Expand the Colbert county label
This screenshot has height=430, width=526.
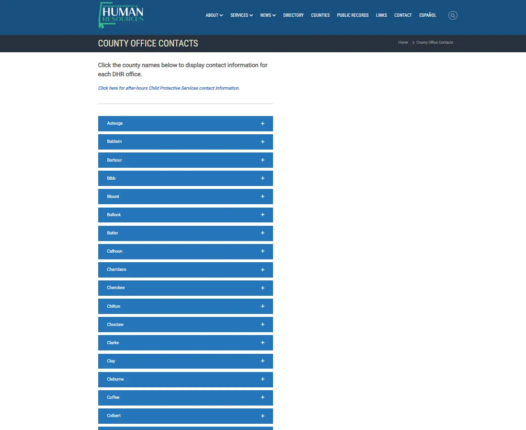point(114,416)
